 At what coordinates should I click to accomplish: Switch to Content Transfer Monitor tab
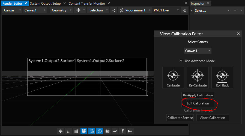pos(87,4)
